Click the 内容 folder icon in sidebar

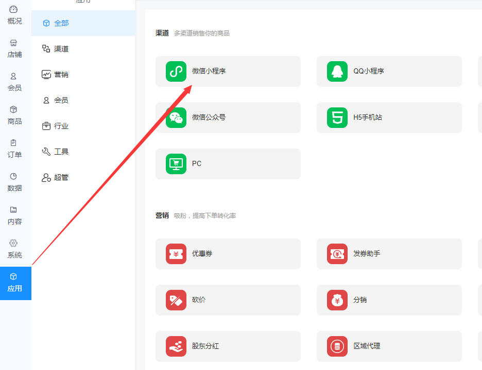coord(13,210)
